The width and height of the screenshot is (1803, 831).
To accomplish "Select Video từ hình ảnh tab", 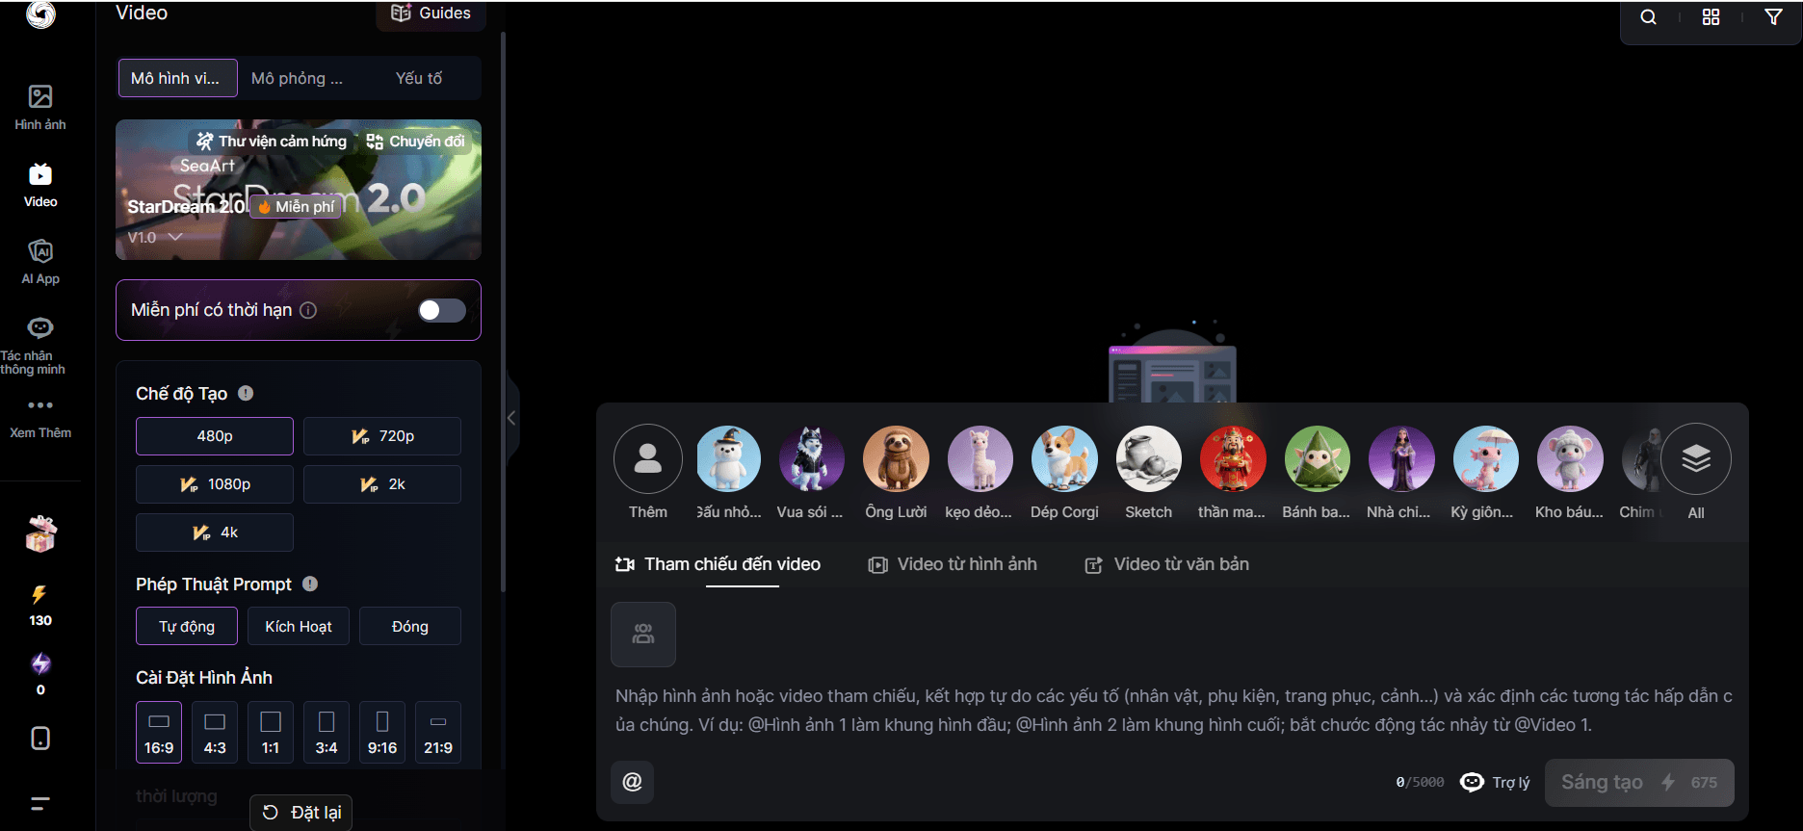I will pos(953,564).
